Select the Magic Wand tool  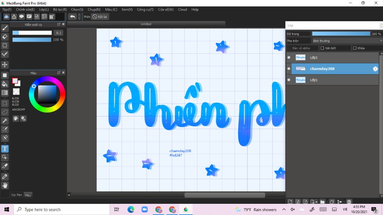(4, 121)
